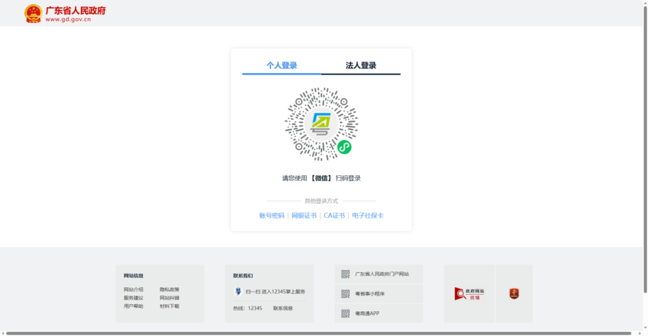This screenshot has height=336, width=648.
Task: Click the 12345 service mascot icon
Action: (238, 292)
